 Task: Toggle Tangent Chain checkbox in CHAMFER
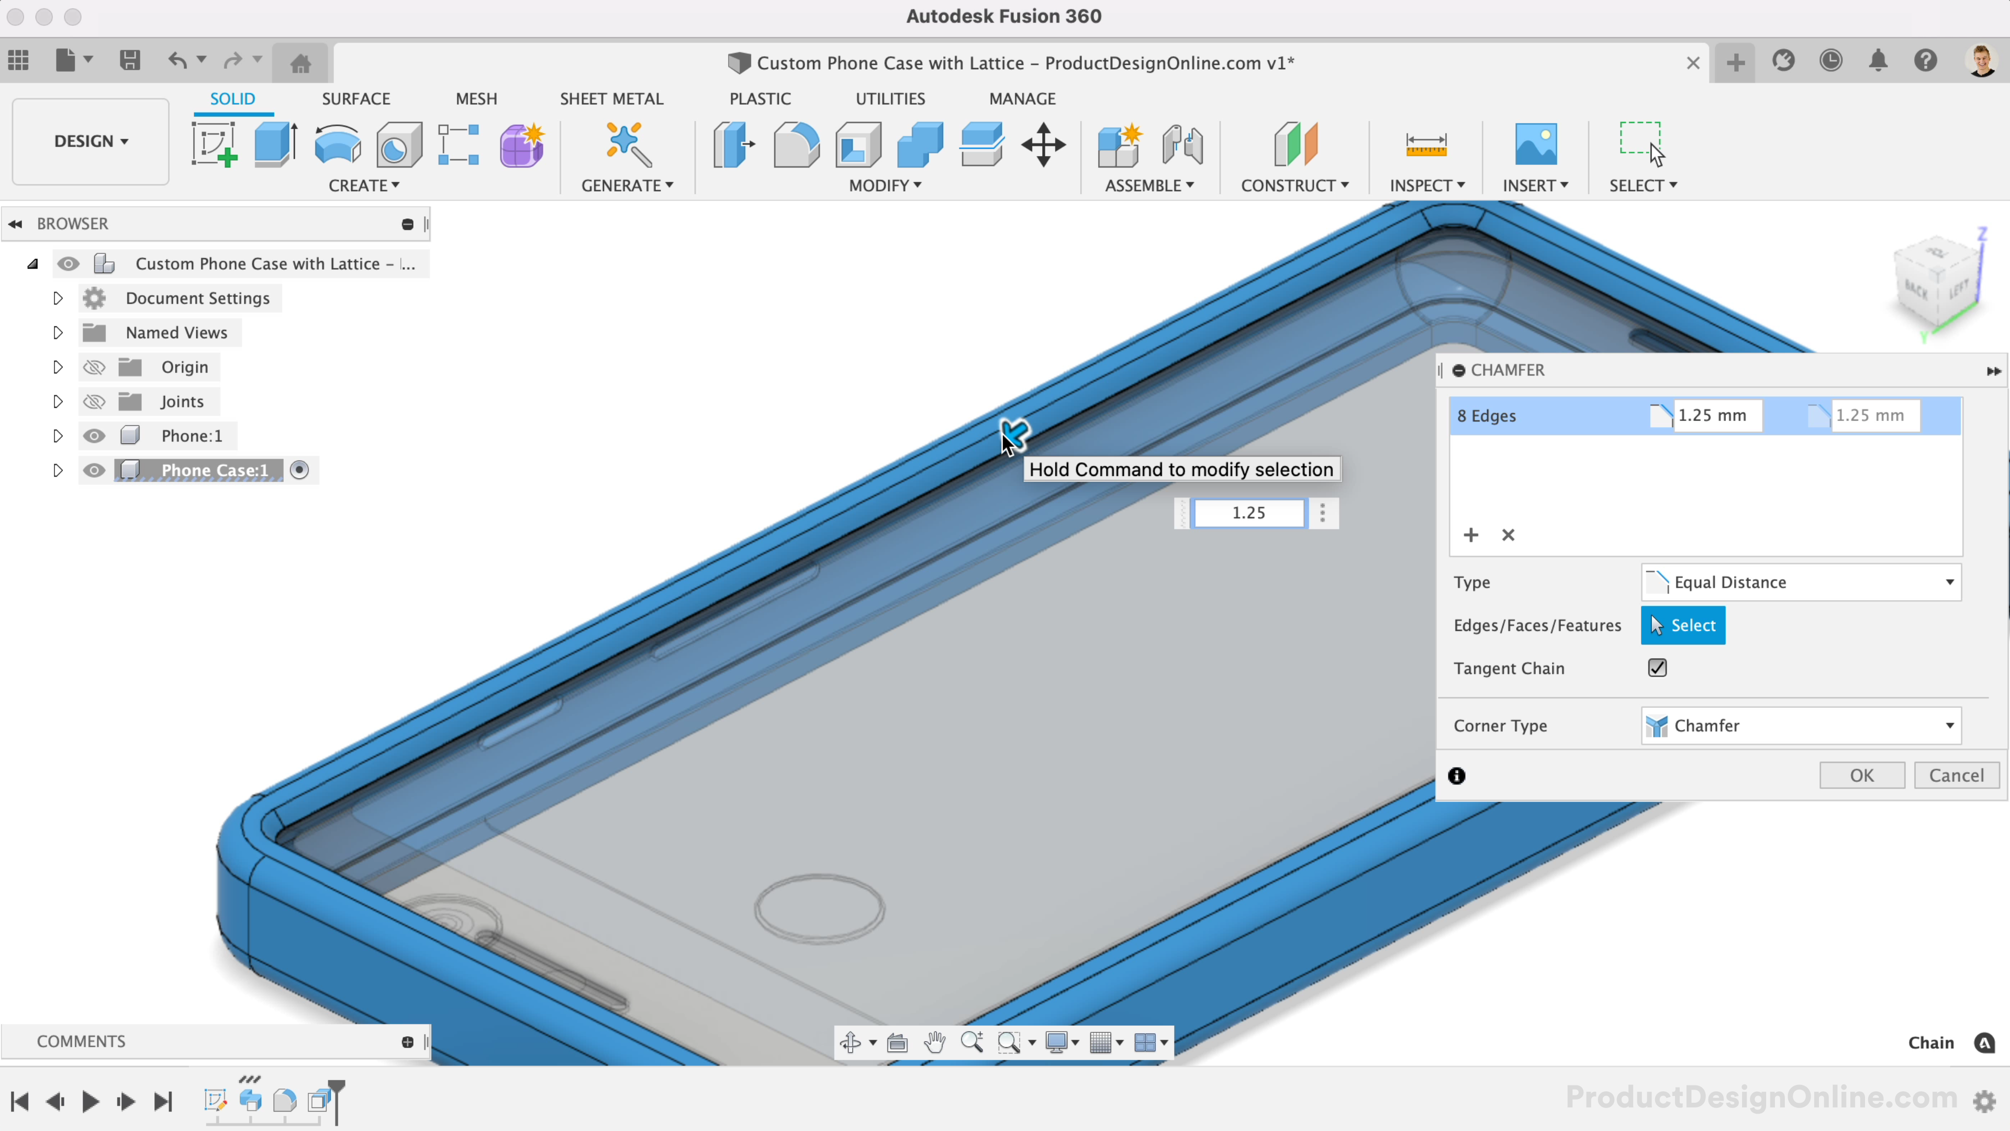[x=1658, y=668]
